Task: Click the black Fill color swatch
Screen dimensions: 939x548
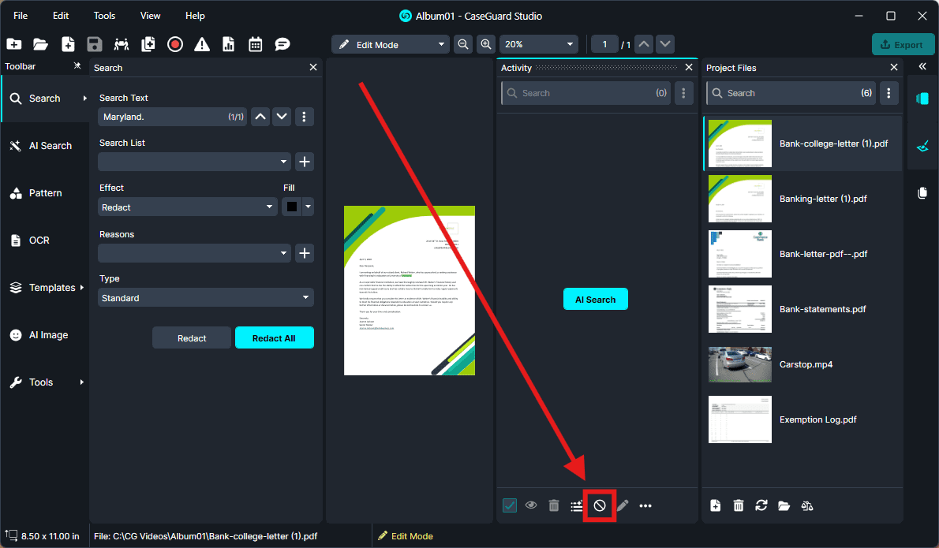Action: 292,207
